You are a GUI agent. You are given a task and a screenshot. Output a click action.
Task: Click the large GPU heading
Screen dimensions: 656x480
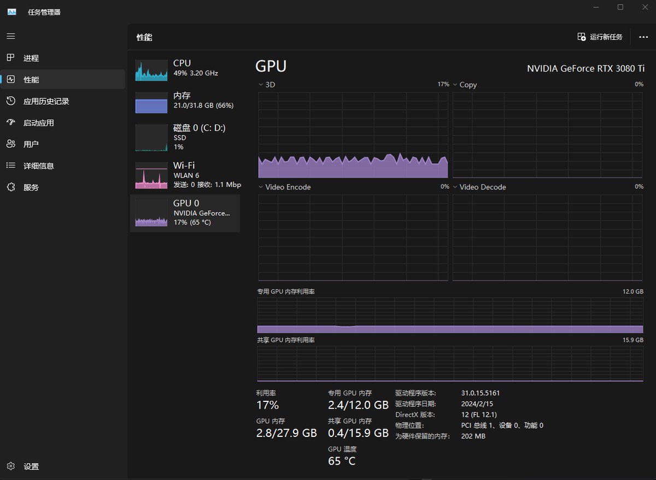[271, 66]
